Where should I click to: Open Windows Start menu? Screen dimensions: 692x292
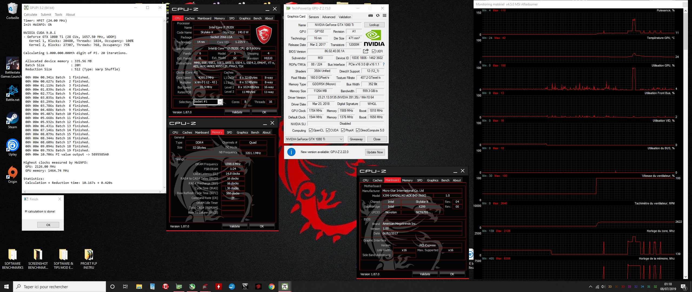click(x=6, y=287)
